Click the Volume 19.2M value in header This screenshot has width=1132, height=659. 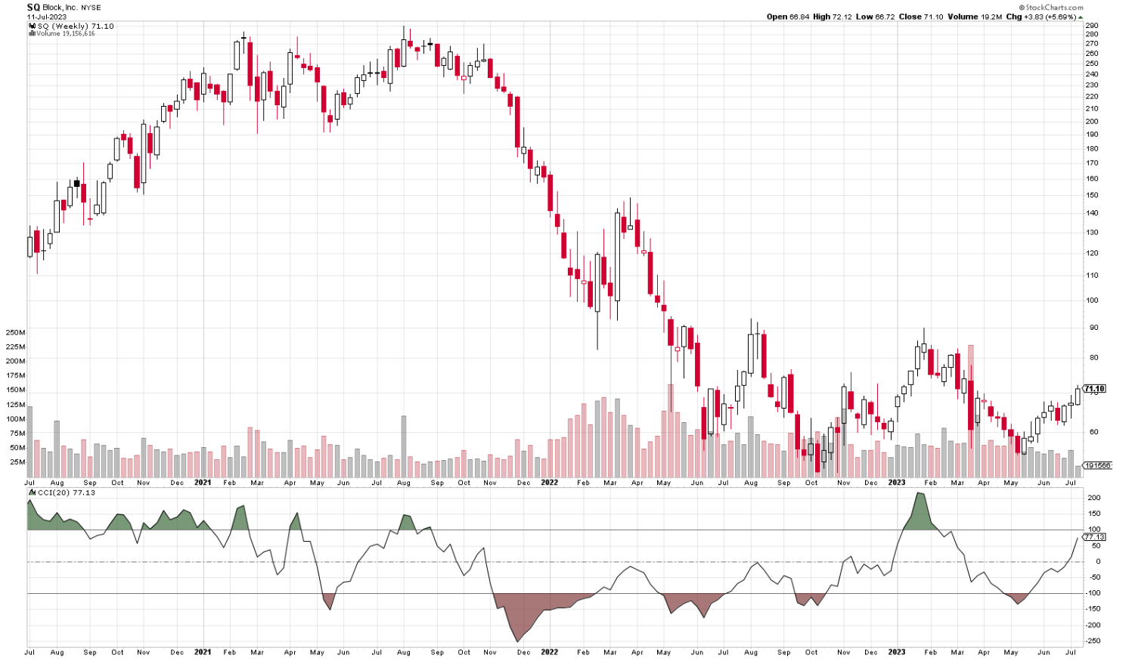point(975,17)
